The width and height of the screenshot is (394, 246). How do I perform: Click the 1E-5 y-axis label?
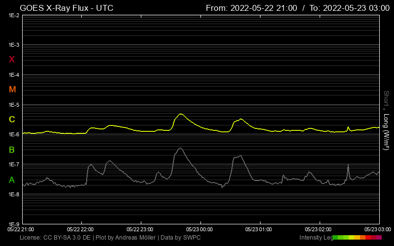tap(14, 105)
